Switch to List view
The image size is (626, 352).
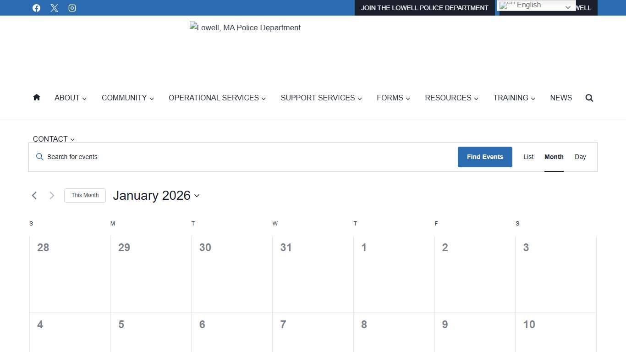tap(528, 157)
